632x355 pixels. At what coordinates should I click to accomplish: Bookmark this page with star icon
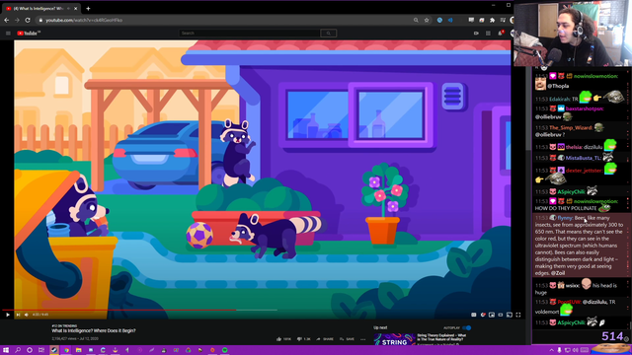(x=427, y=20)
